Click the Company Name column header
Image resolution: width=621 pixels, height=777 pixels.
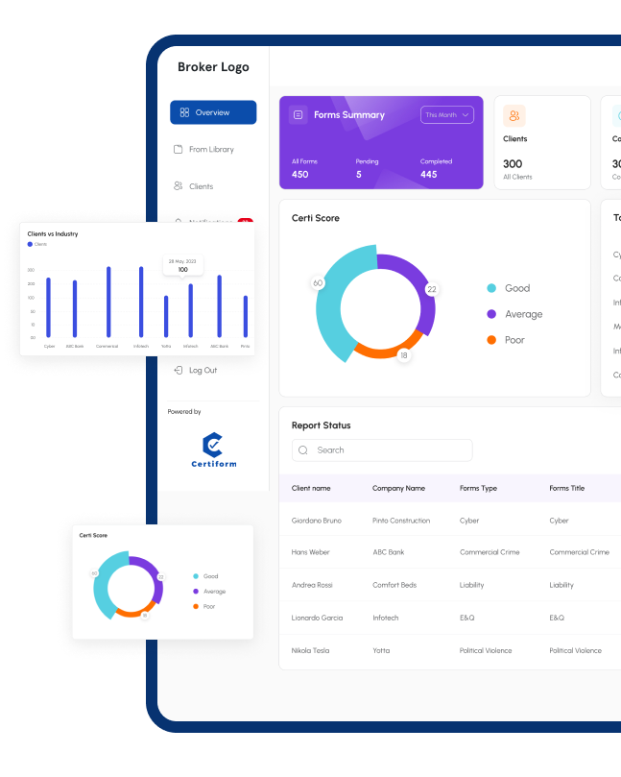[x=398, y=489]
